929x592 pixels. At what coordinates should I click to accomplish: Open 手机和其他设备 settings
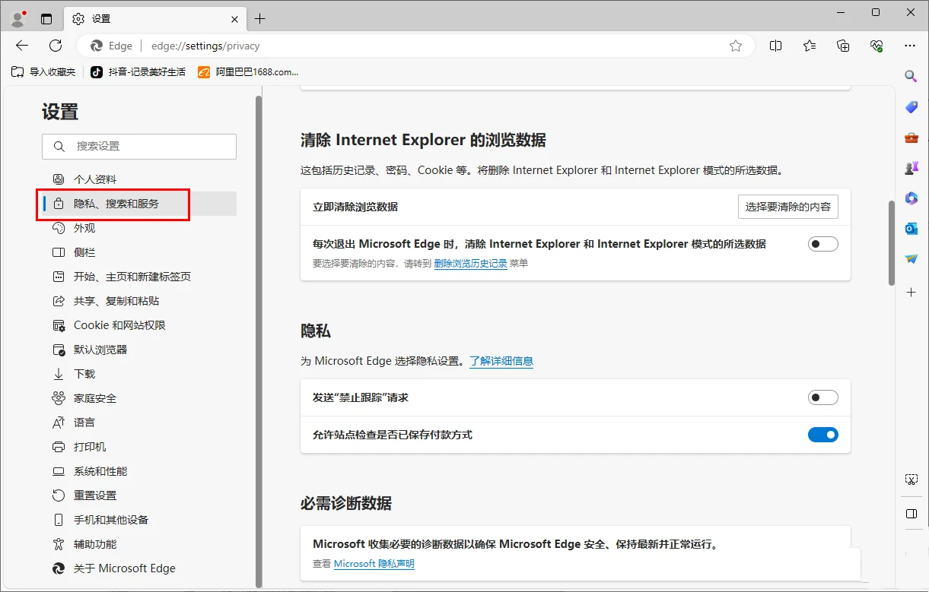139,520
